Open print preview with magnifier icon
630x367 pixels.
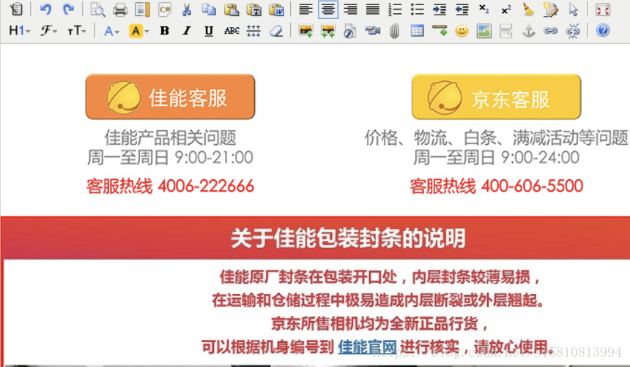[97, 9]
